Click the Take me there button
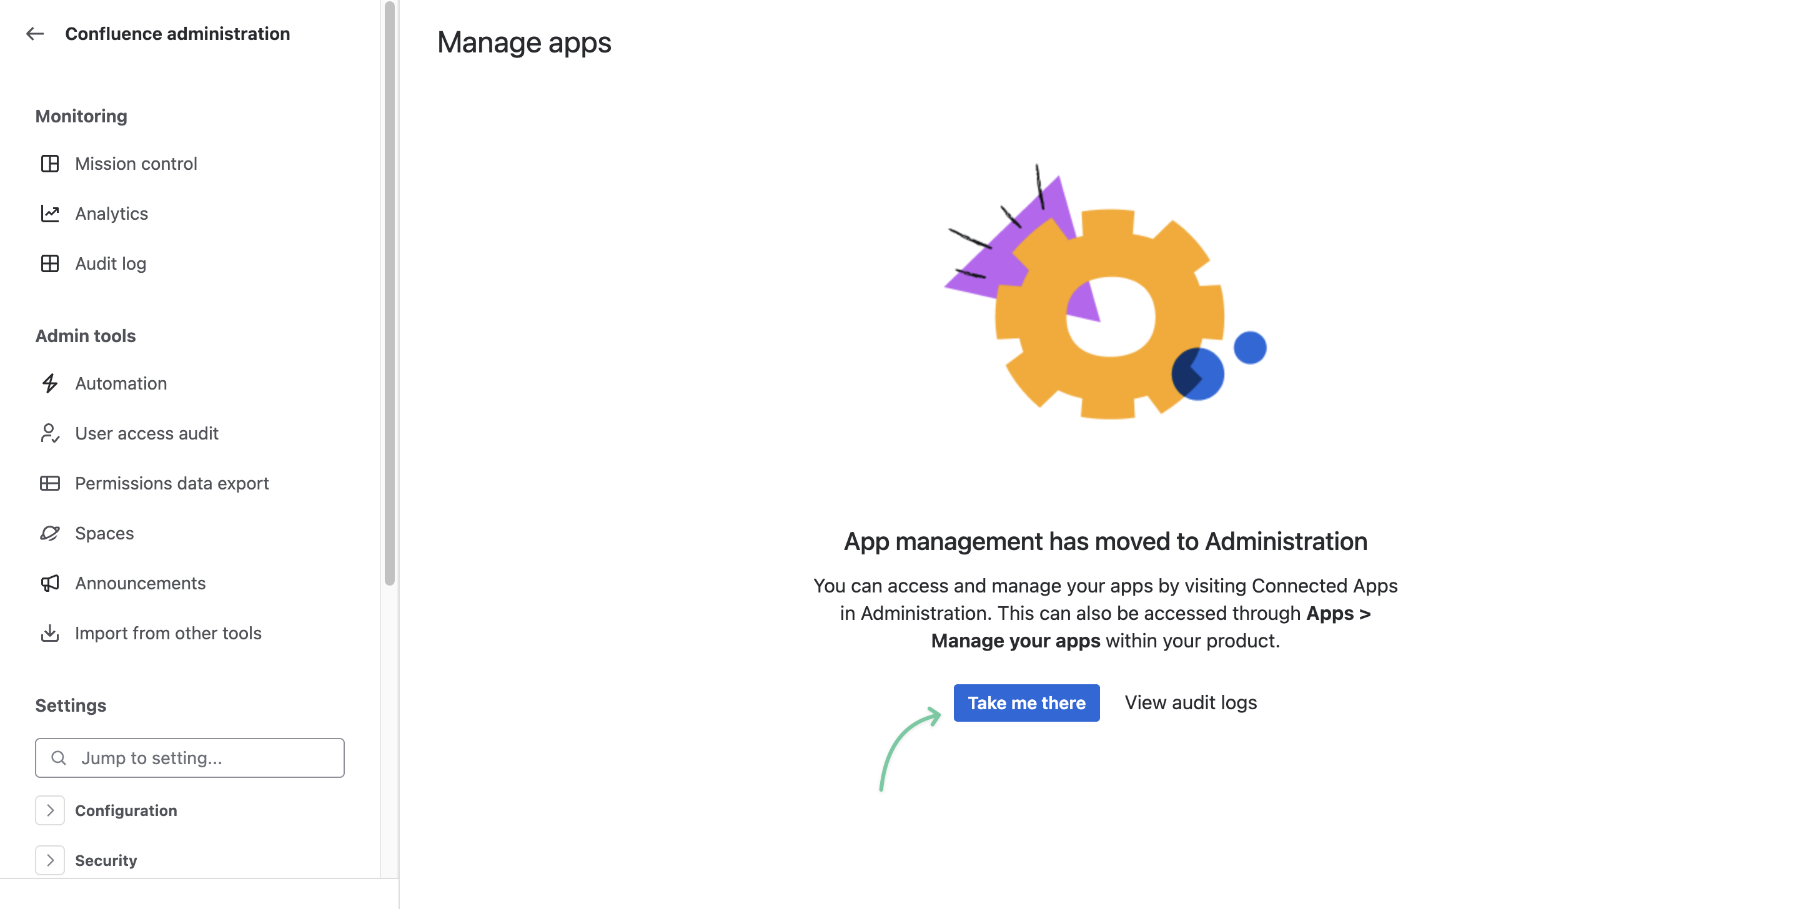Screen dimensions: 1799x909 [1026, 703]
